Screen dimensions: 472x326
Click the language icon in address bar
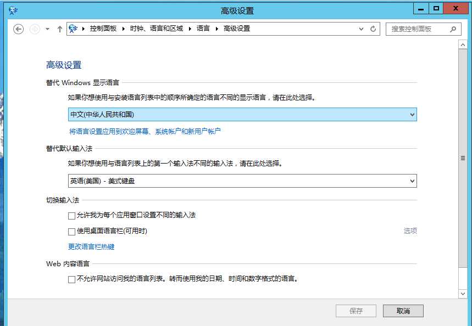73,29
